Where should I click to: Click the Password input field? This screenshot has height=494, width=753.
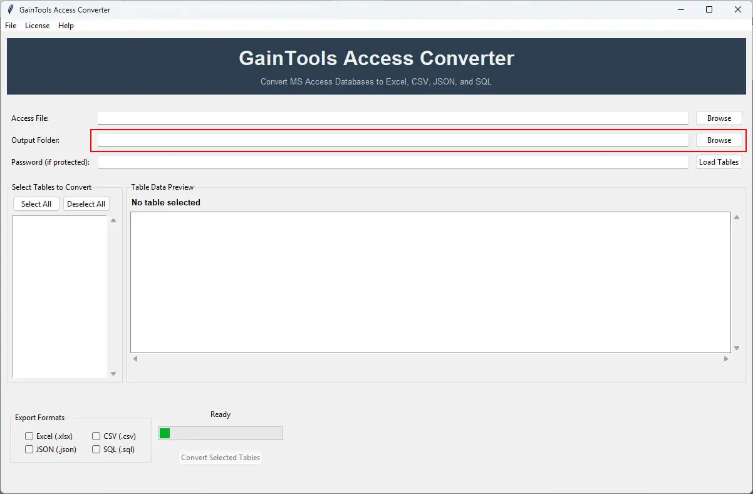(x=393, y=162)
